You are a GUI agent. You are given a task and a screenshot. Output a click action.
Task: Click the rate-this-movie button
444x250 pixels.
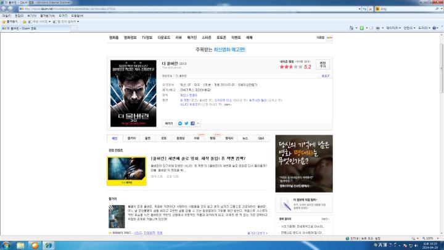323,65
